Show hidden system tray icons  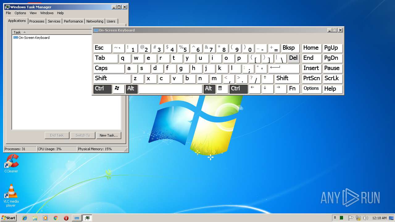(335, 218)
